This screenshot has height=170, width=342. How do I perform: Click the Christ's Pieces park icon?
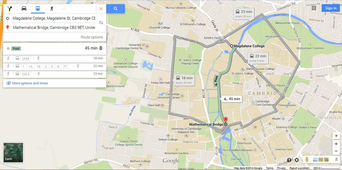click(287, 85)
